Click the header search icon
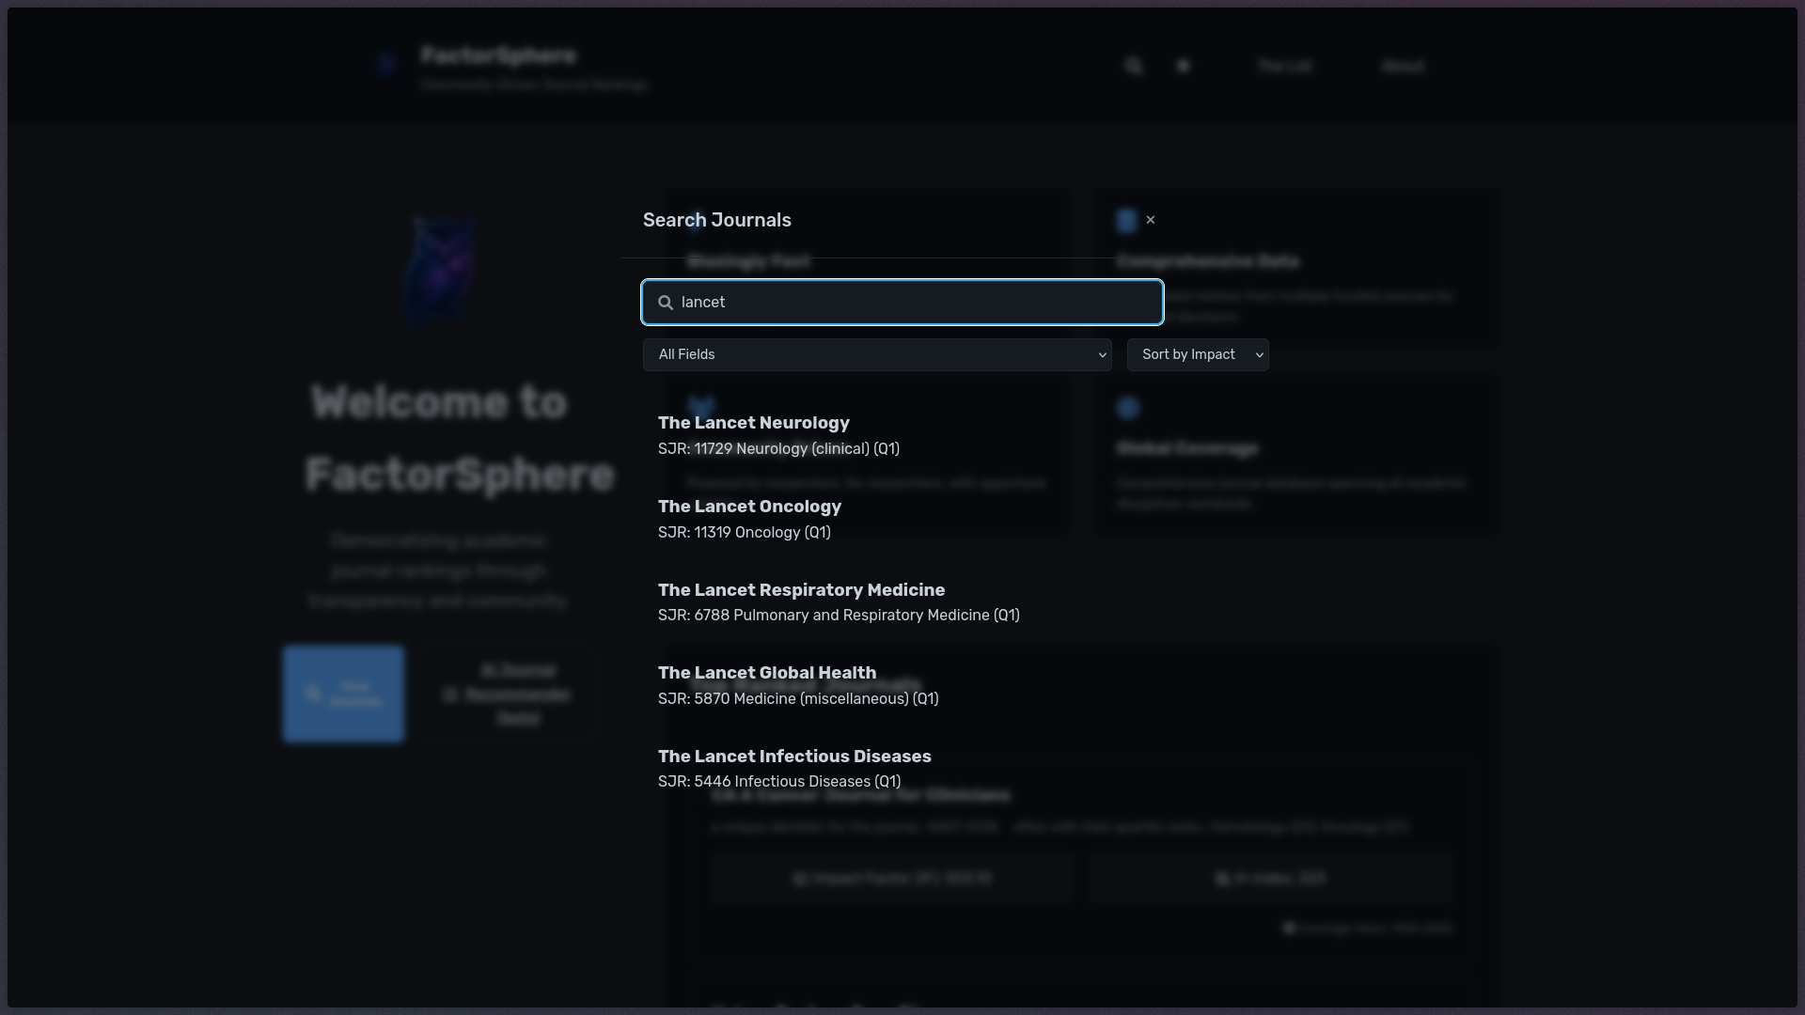Viewport: 1805px width, 1015px height. (x=1134, y=66)
